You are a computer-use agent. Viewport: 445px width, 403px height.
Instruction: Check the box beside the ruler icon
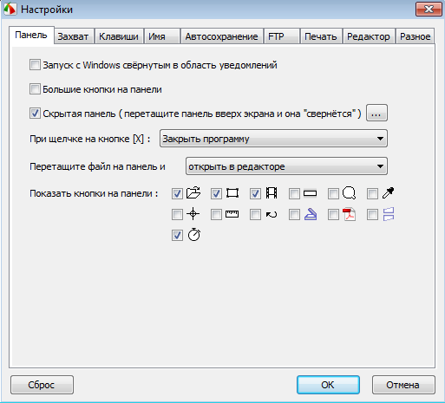216,215
